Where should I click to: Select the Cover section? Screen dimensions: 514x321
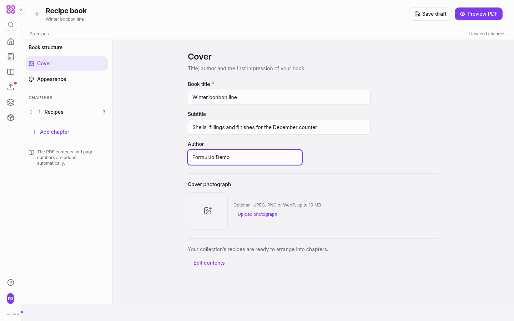coord(67,63)
